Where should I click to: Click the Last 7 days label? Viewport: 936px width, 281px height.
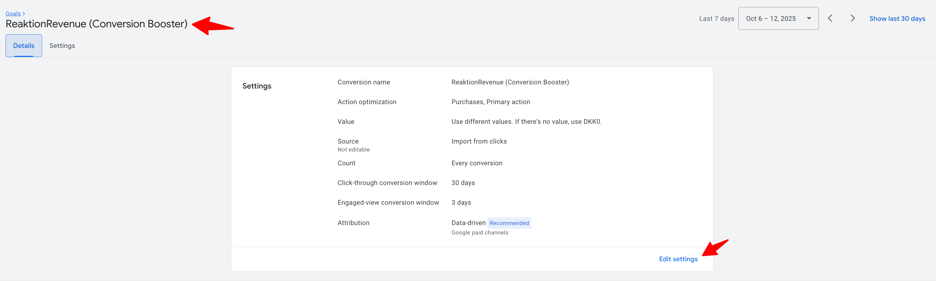[717, 19]
